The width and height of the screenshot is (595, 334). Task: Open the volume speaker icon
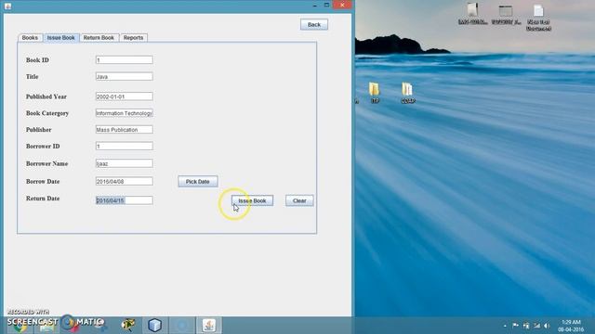547,326
